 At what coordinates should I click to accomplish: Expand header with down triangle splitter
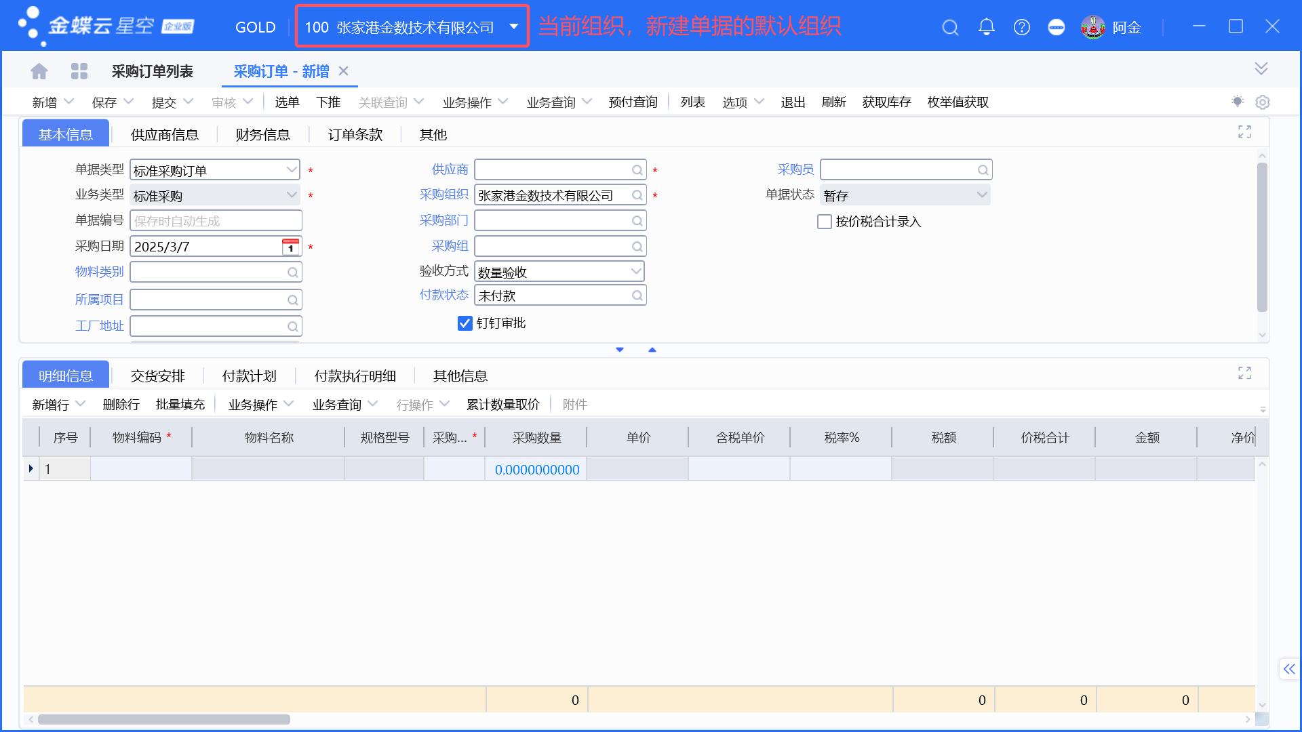pyautogui.click(x=620, y=350)
